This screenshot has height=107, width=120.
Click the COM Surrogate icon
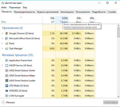pyautogui.click(x=7, y=96)
